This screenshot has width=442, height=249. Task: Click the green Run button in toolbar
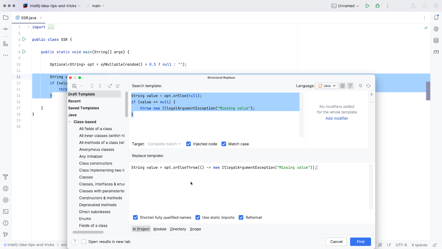tap(367, 6)
